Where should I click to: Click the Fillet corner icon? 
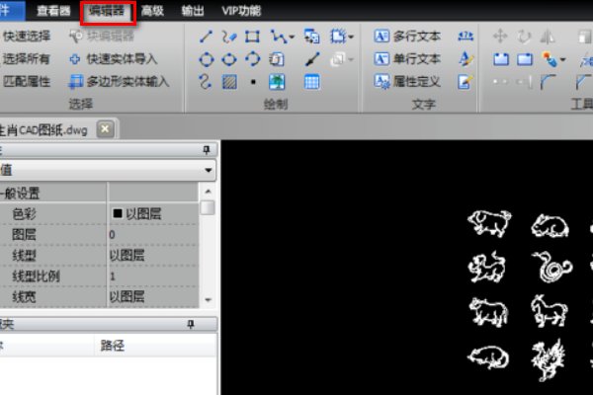[x=548, y=82]
